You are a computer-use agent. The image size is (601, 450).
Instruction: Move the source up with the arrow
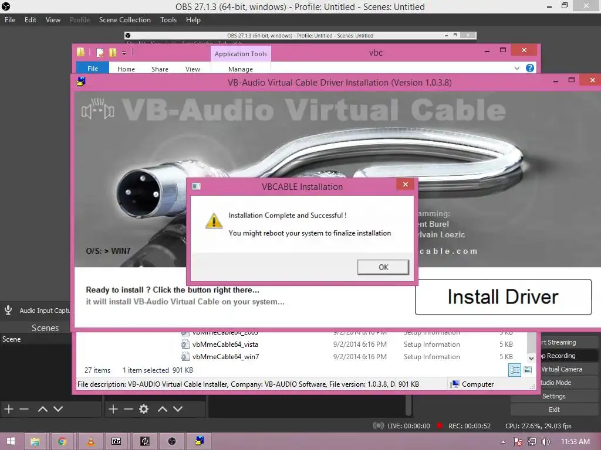163,409
